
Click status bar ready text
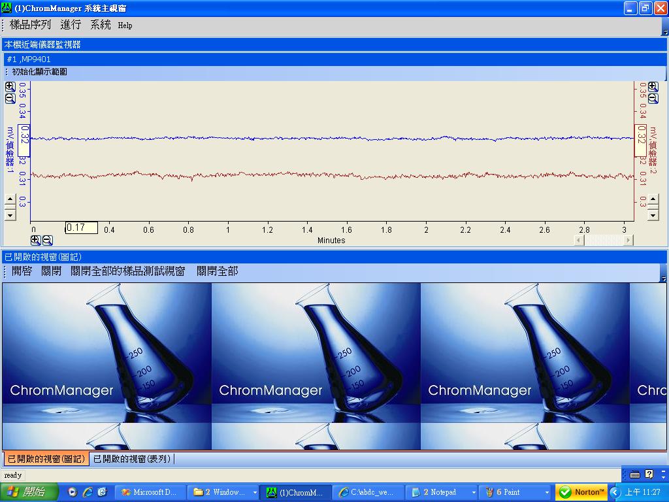[13, 475]
